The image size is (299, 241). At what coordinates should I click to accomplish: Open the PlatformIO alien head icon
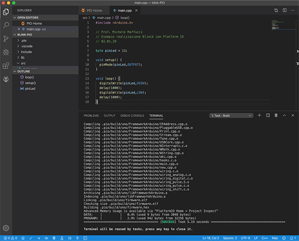tap(6, 79)
